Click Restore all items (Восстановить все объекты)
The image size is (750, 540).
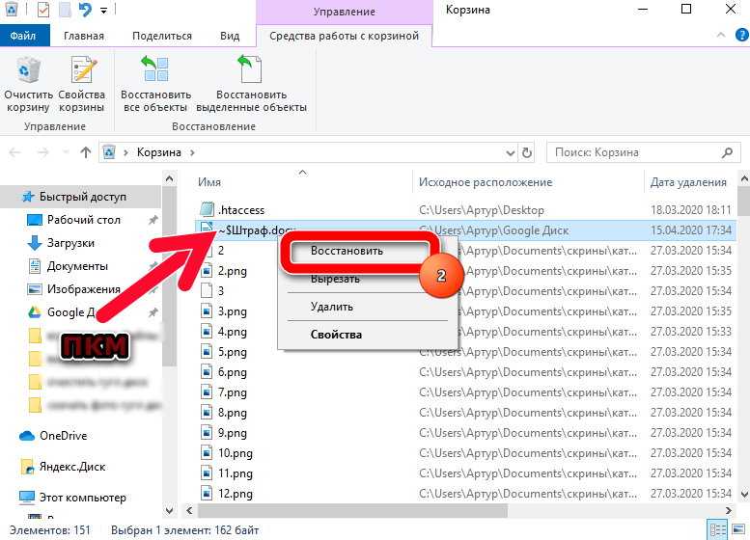(x=155, y=84)
